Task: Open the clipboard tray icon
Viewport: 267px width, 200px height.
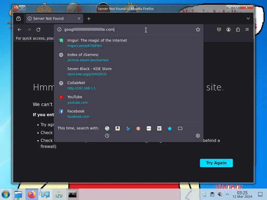Action: pyautogui.click(x=212, y=194)
